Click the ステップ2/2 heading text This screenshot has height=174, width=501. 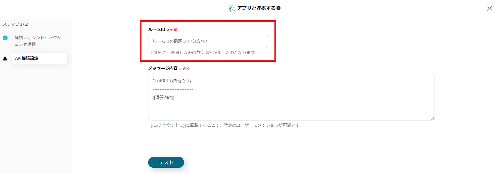15,24
